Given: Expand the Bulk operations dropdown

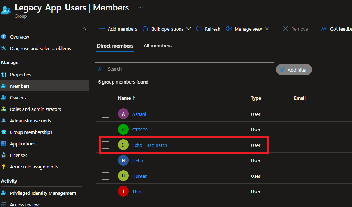Looking at the screenshot, I should coord(167,29).
